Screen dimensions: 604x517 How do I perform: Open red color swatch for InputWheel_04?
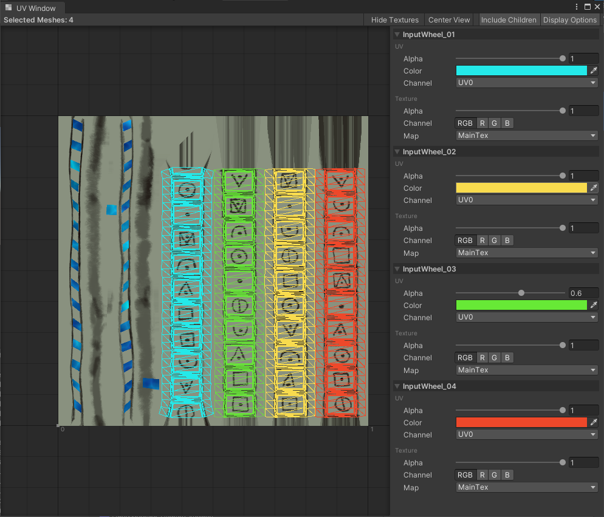521,422
